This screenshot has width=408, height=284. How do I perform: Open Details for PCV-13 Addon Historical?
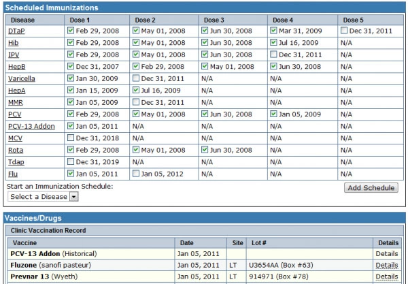tap(387, 254)
